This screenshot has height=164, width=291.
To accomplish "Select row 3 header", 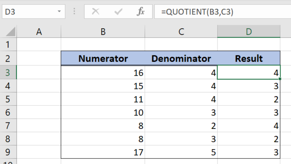I will coord(8,72).
